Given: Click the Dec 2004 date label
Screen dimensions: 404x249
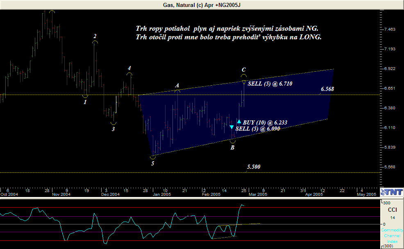Looking at the screenshot, I should click(x=110, y=195).
